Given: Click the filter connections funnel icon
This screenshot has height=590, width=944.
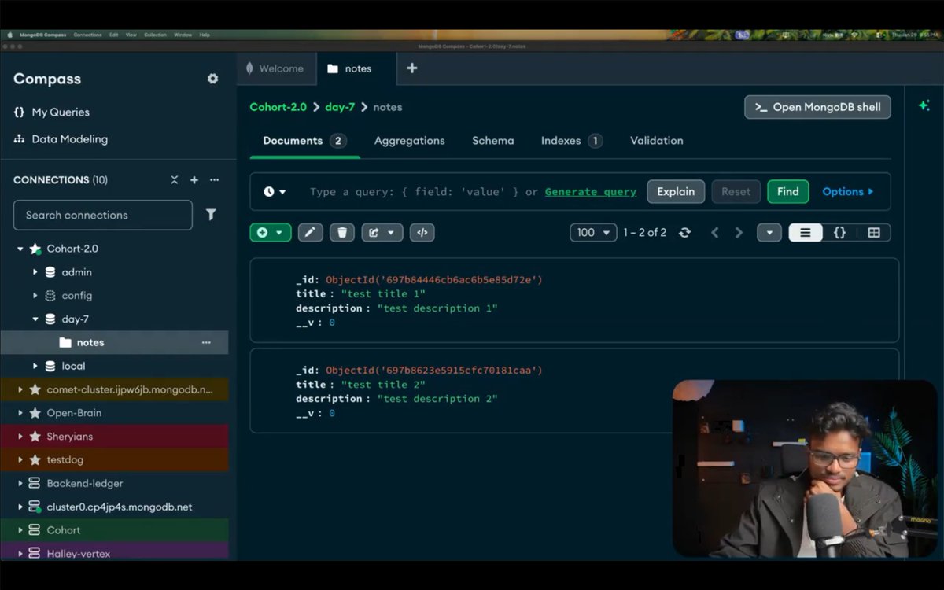Looking at the screenshot, I should (x=211, y=215).
